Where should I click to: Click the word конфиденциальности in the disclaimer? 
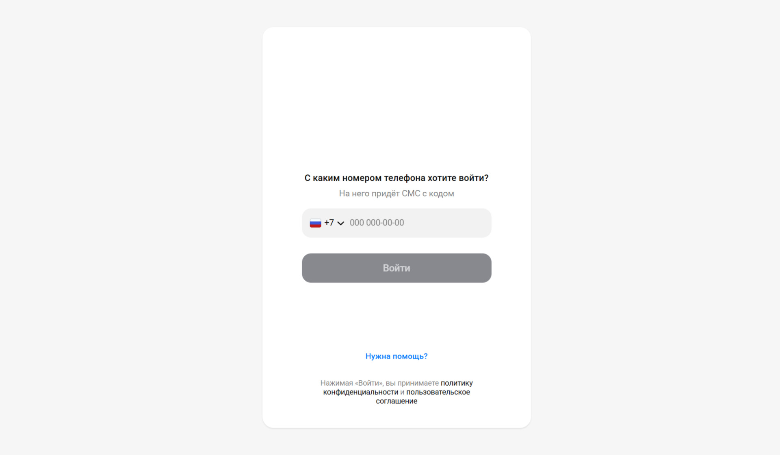(x=360, y=392)
